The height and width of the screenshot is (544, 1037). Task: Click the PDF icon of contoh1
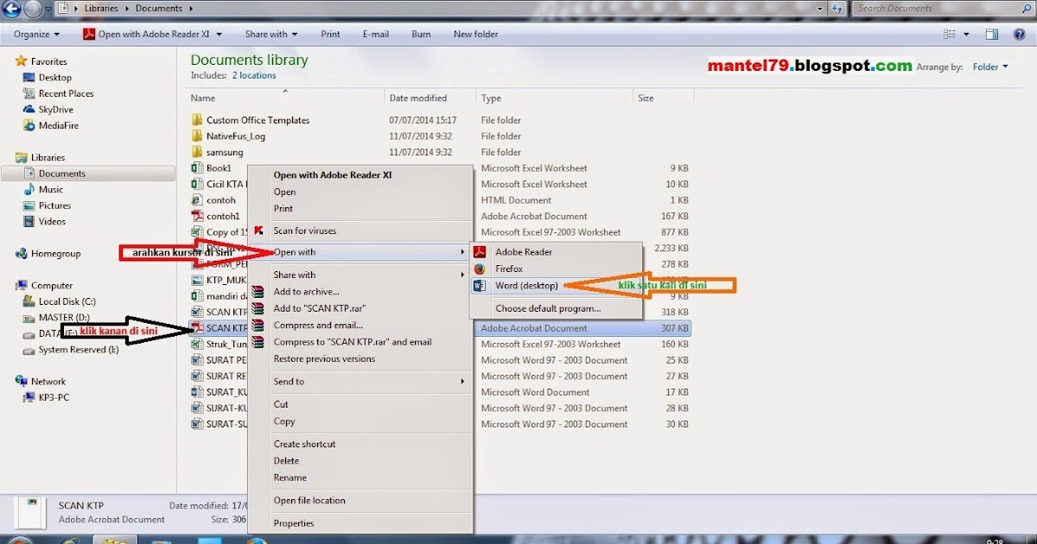(197, 216)
